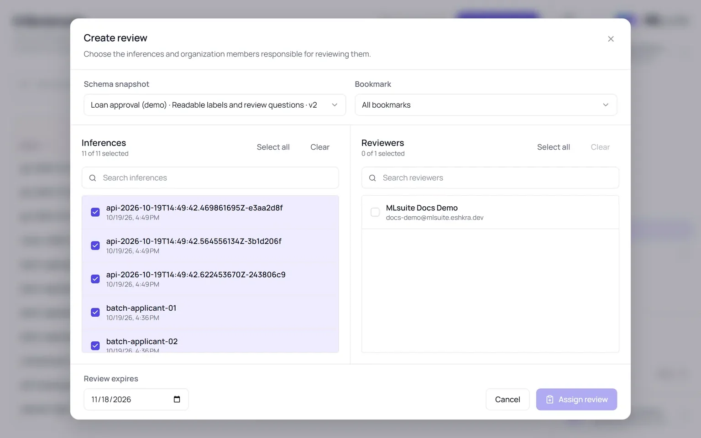This screenshot has height=438, width=701.
Task: Click the Review expires date field
Action: click(x=136, y=399)
